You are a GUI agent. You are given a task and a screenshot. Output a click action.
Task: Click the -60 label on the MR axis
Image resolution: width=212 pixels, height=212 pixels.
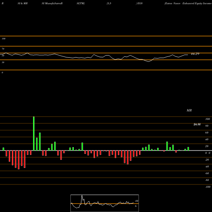click(x=207, y=173)
